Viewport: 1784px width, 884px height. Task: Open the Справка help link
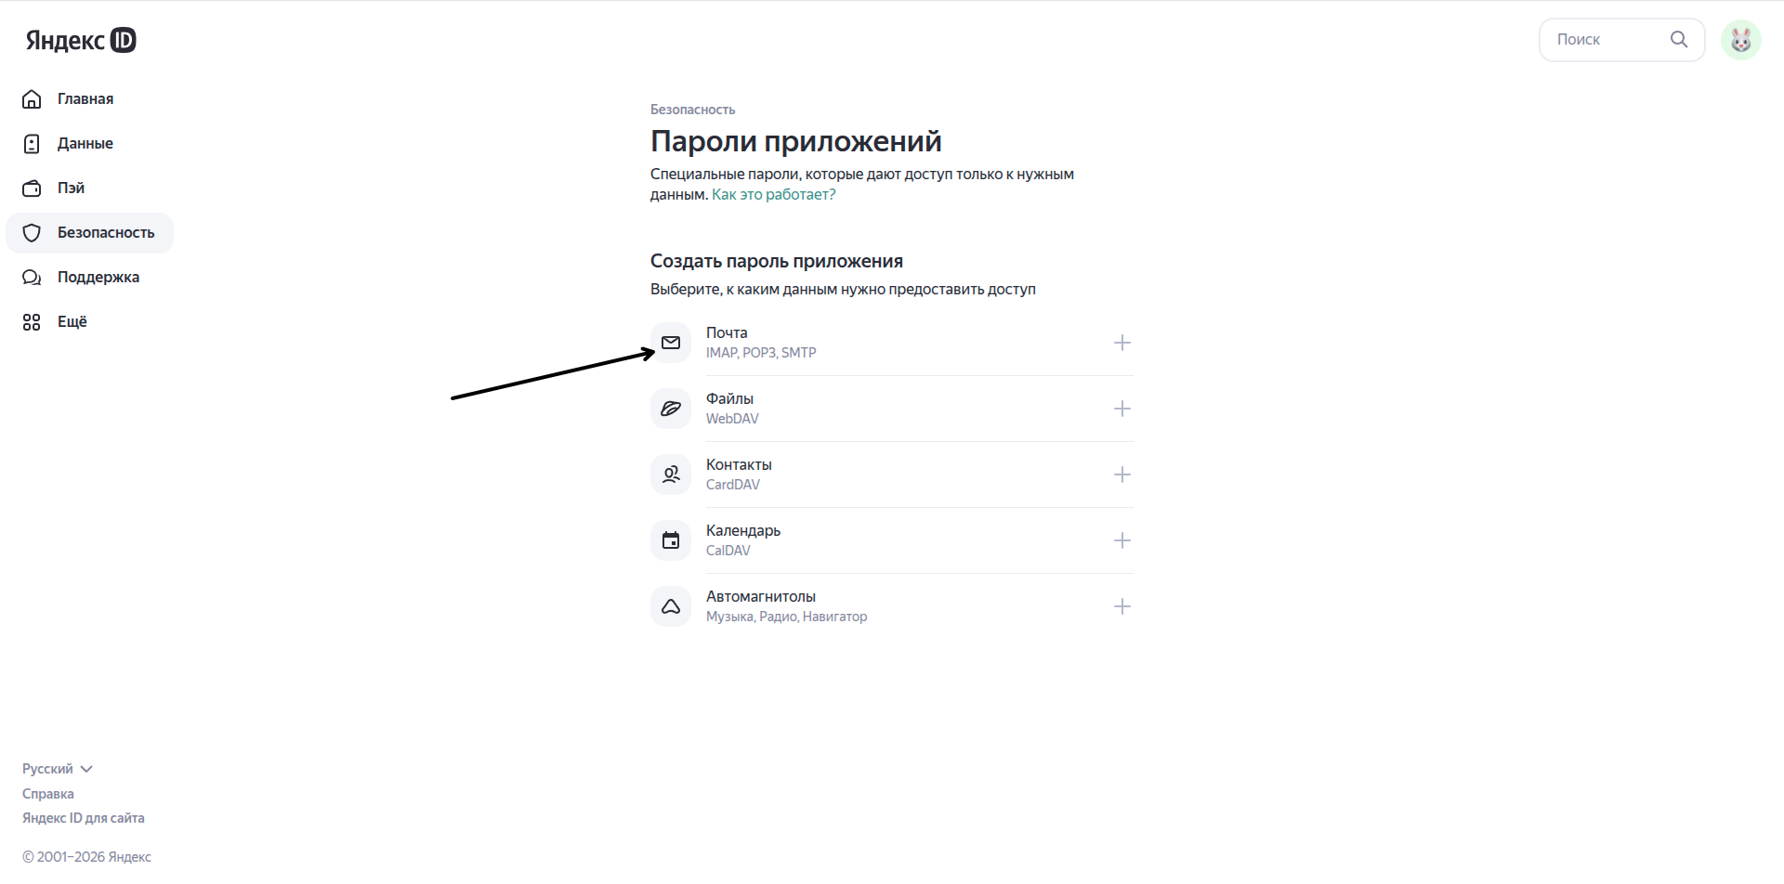(48, 793)
